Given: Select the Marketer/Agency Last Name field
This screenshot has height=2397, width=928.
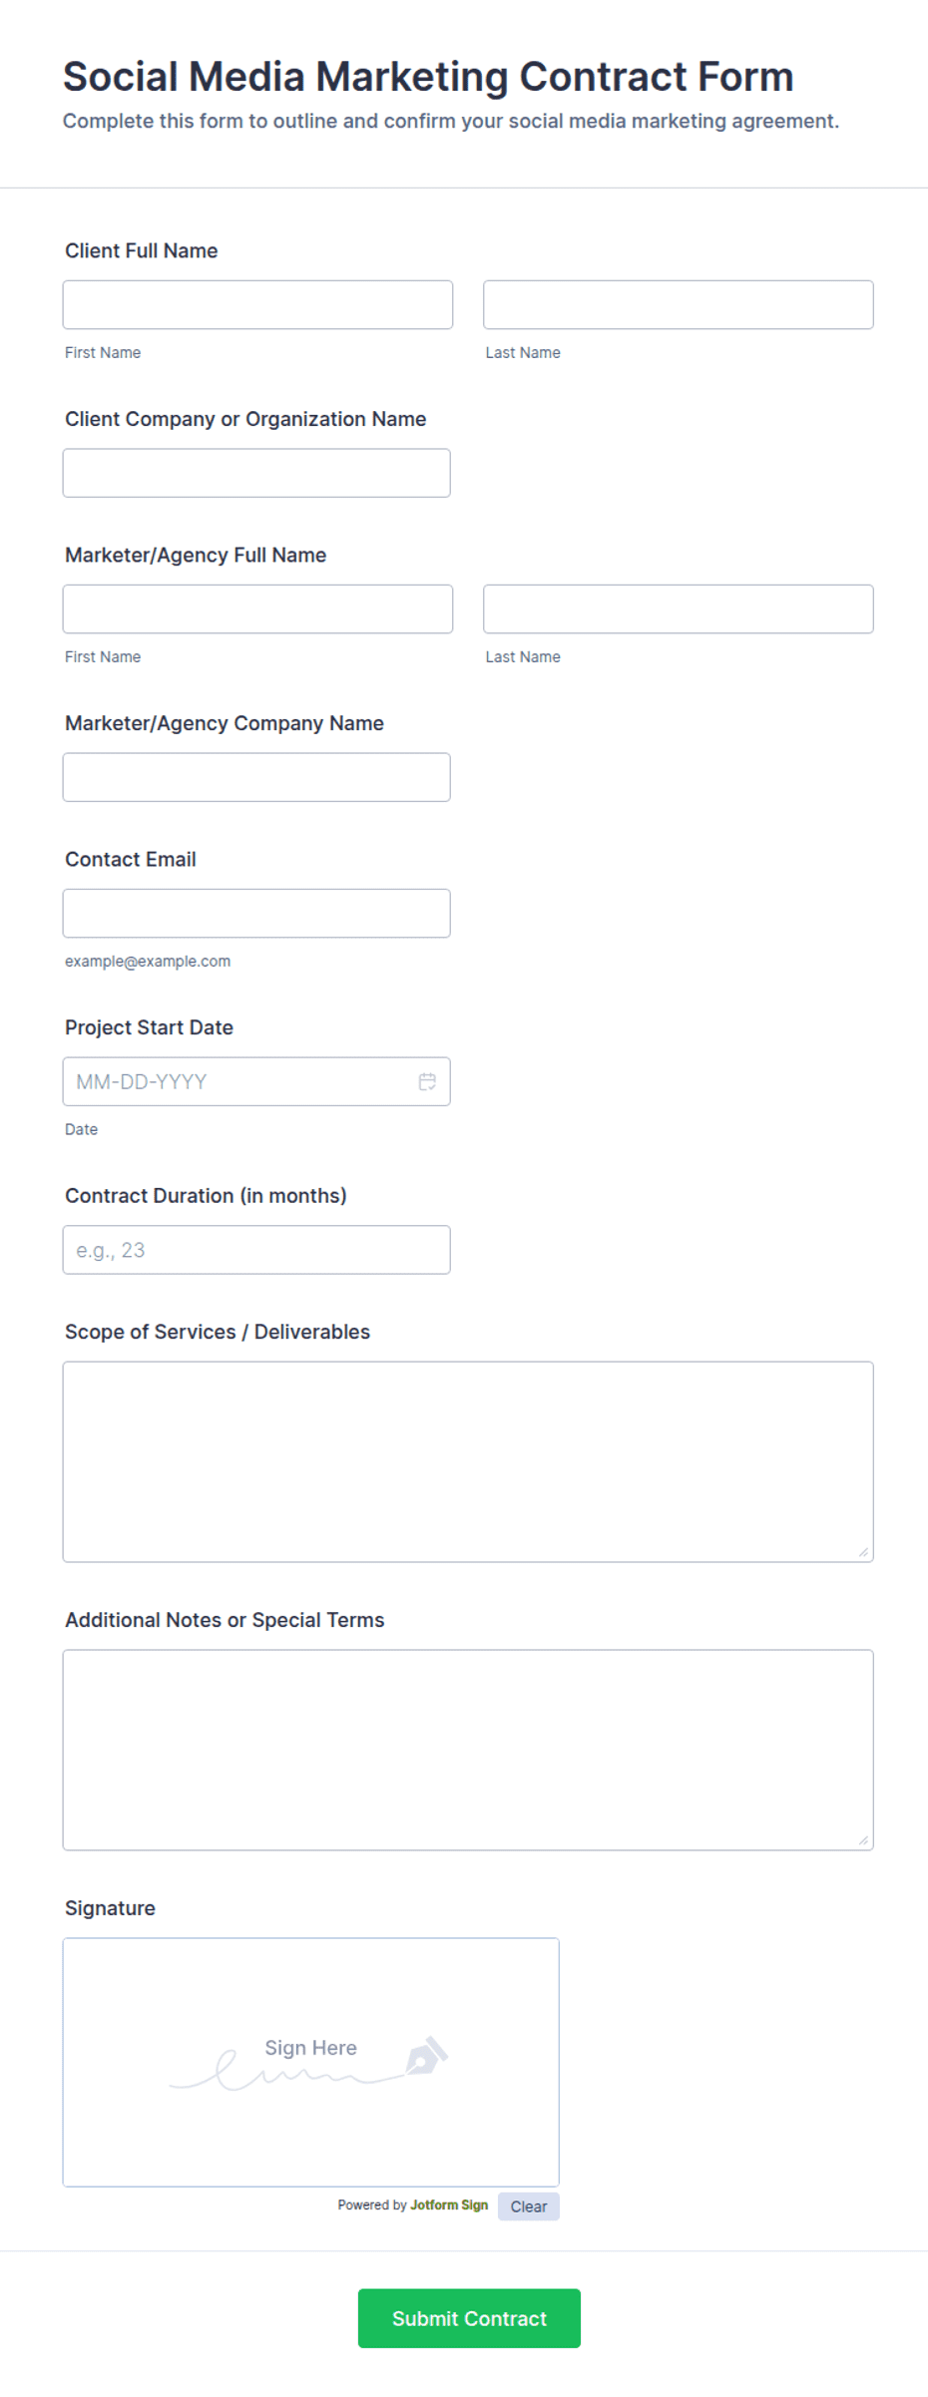Looking at the screenshot, I should (679, 608).
